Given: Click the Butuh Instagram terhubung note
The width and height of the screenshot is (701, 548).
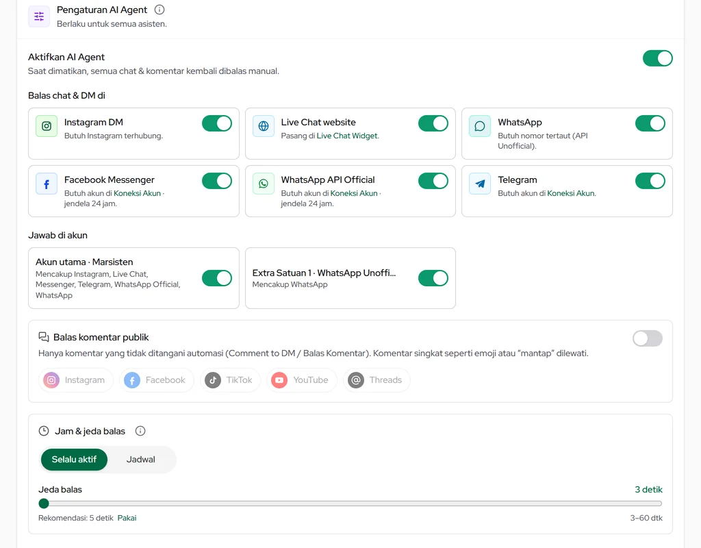Looking at the screenshot, I should coord(114,136).
